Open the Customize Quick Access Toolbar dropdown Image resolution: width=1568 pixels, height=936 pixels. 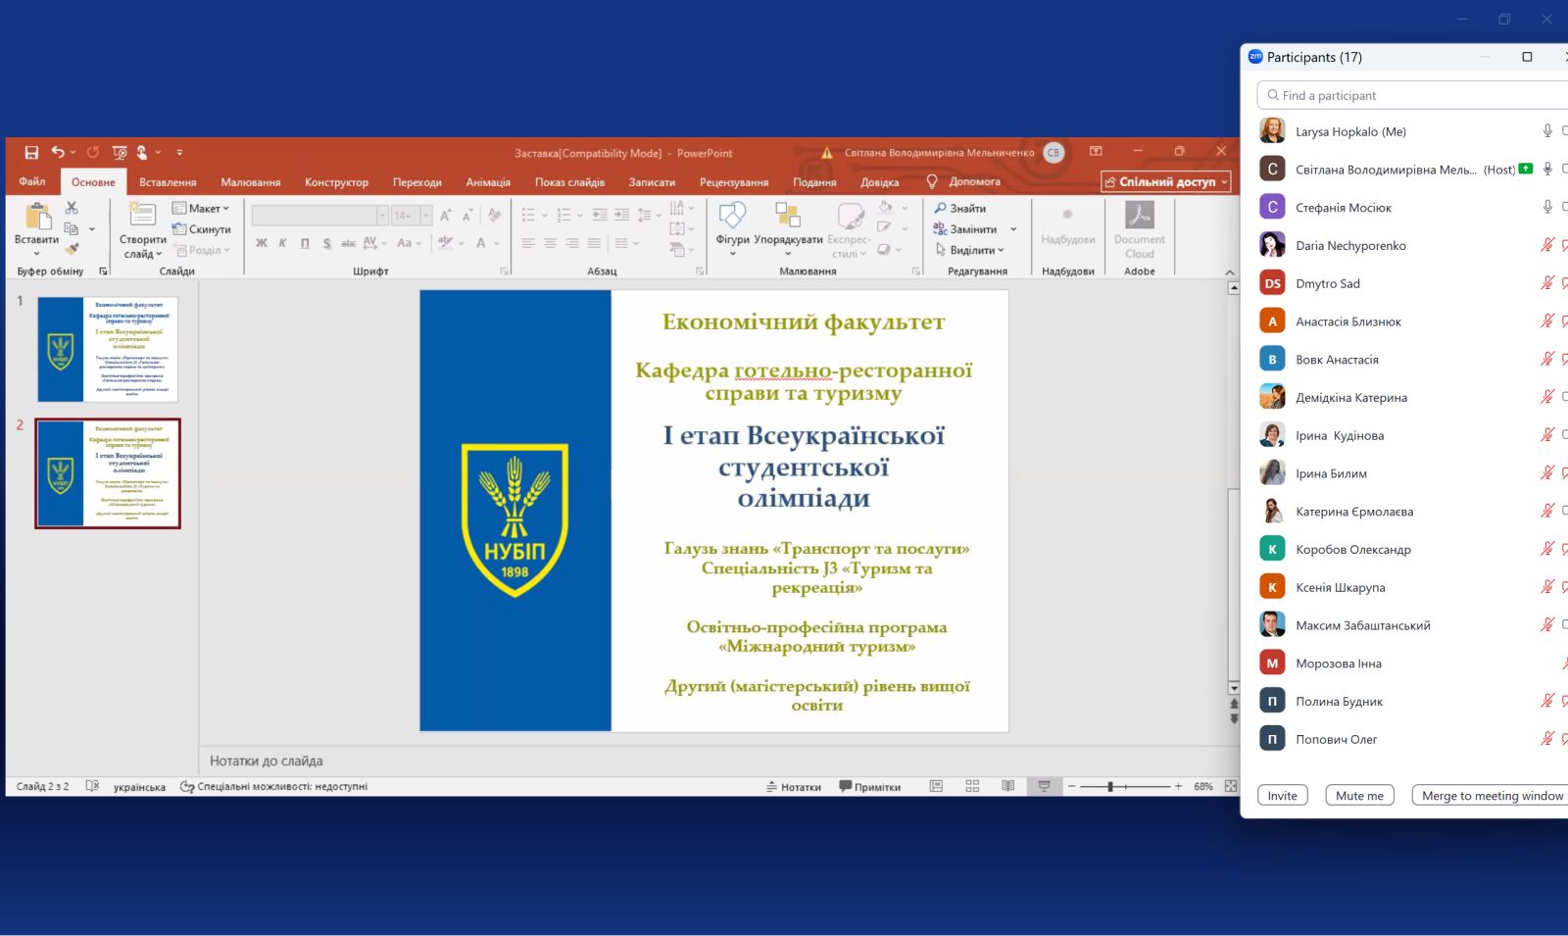click(179, 153)
